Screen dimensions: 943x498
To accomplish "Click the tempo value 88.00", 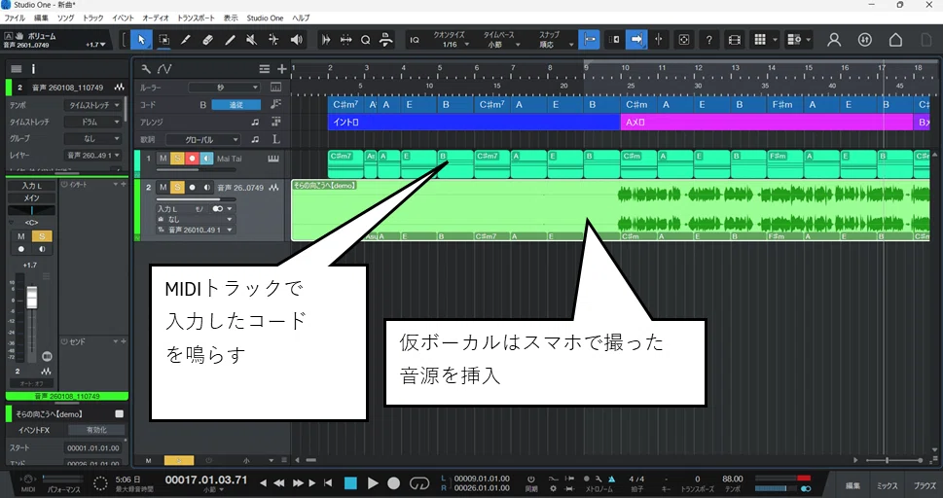I will (x=732, y=480).
